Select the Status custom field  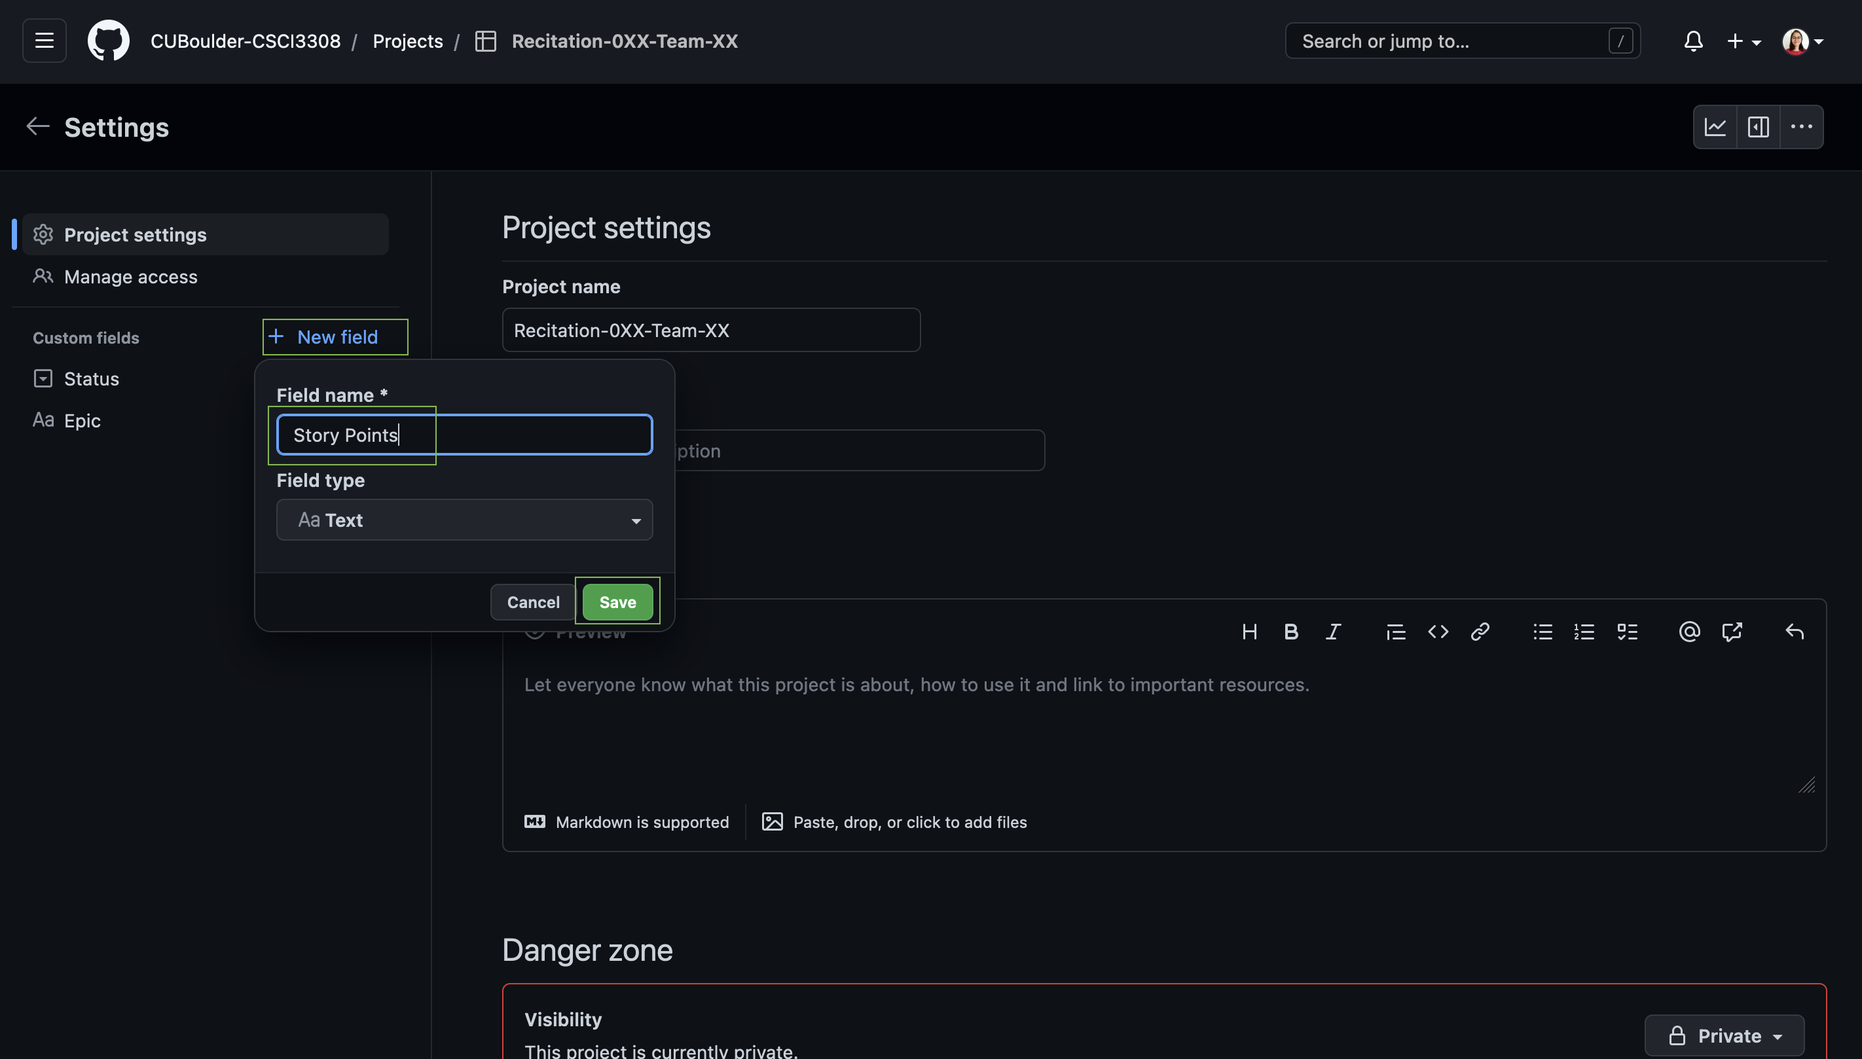click(x=77, y=378)
